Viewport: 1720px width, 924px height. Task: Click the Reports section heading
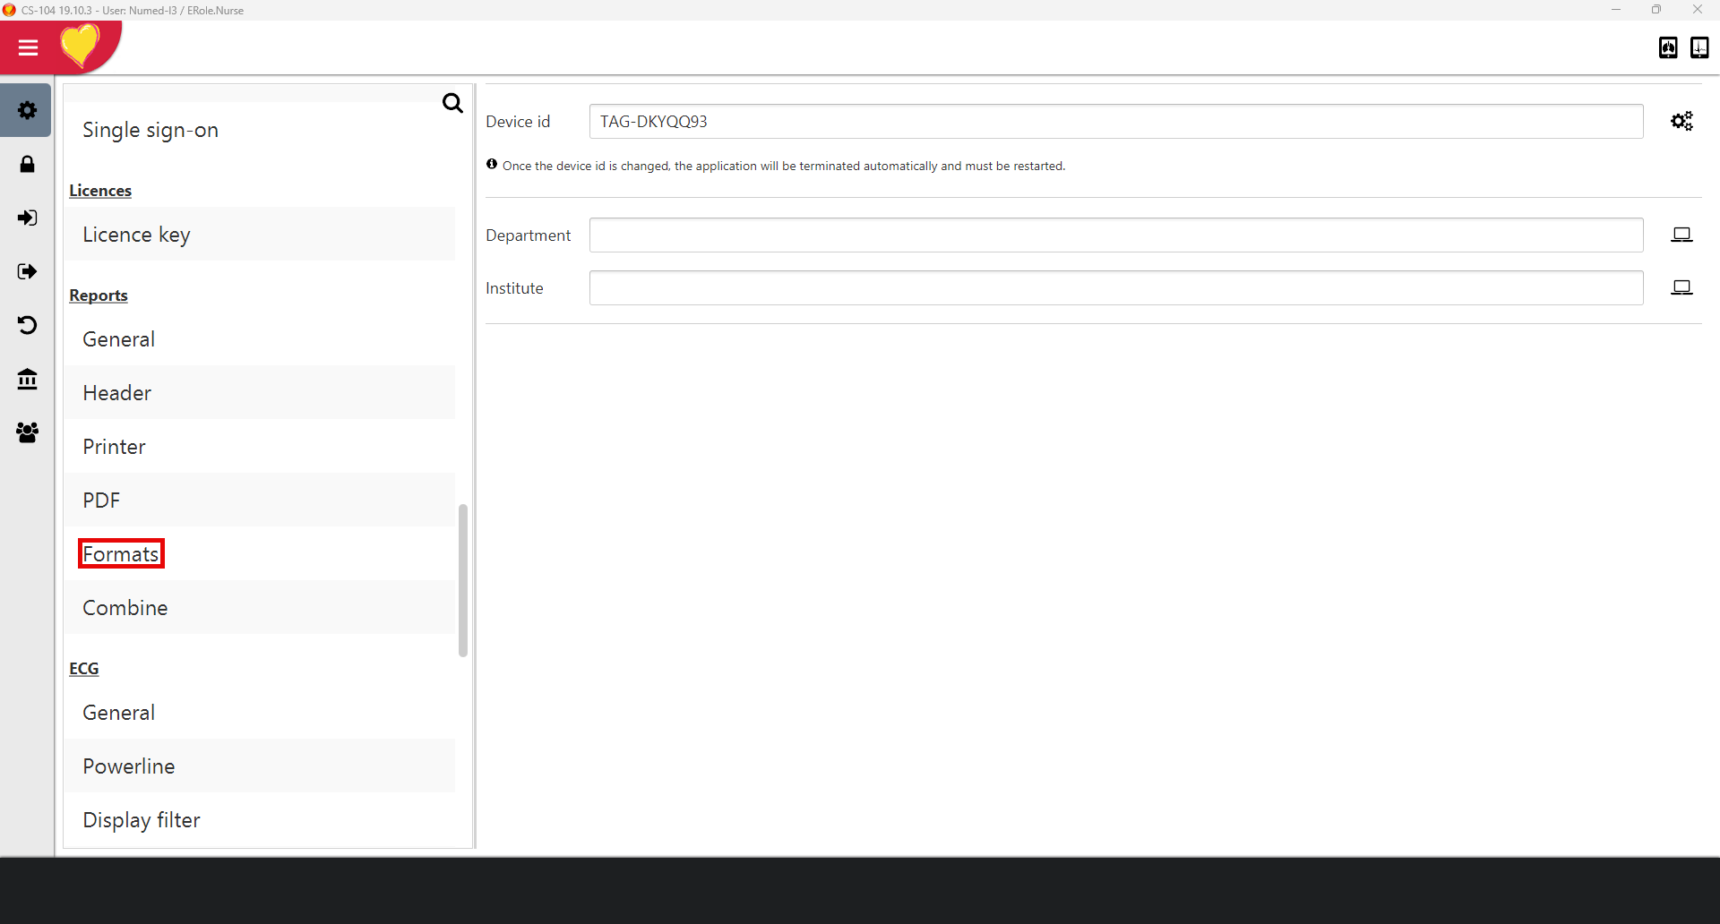(x=99, y=295)
